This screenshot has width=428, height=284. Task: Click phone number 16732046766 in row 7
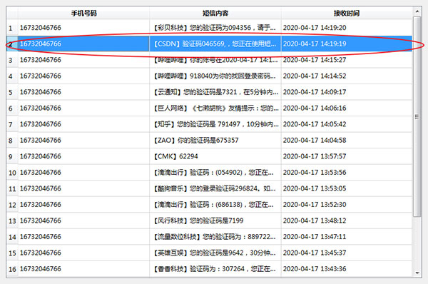[x=41, y=124]
